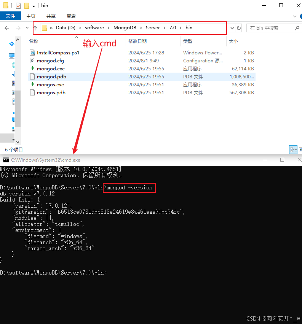Click the Back navigation arrow
The height and width of the screenshot is (324, 302).
point(7,28)
